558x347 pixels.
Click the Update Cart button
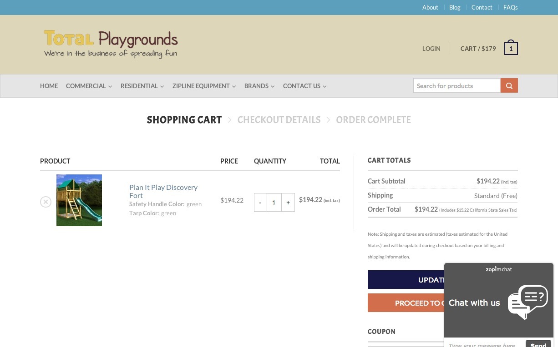click(405, 280)
